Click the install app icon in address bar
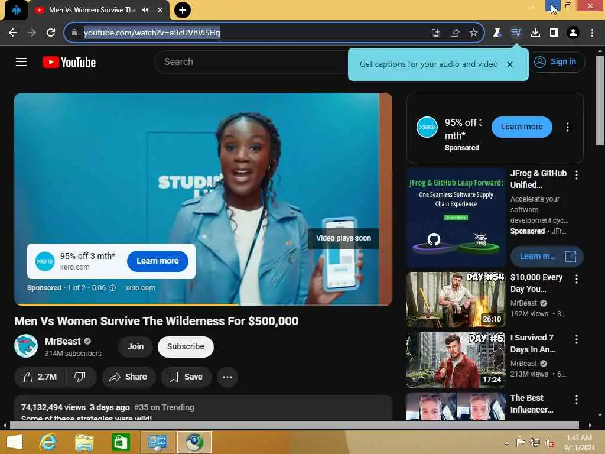 435,33
